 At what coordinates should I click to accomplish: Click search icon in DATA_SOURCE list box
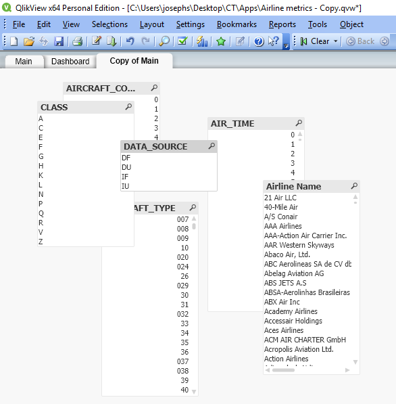pos(212,146)
